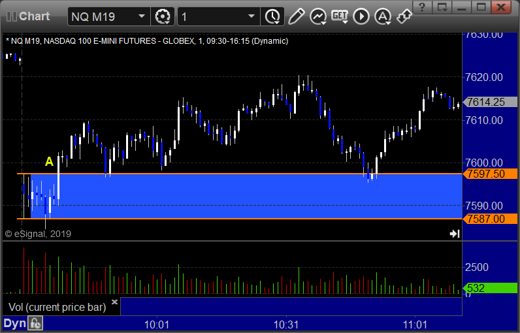The height and width of the screenshot is (333, 520).
Task: Click the 2500 volume axis label
Action: 477,268
